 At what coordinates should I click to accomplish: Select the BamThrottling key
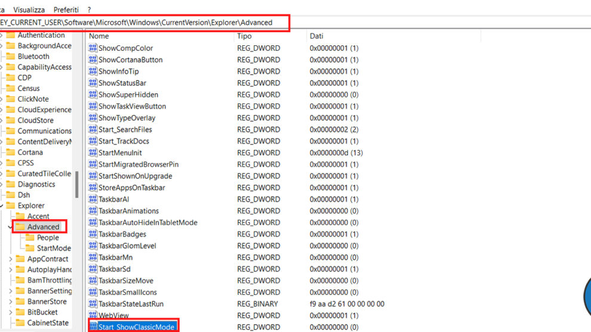[50, 280]
